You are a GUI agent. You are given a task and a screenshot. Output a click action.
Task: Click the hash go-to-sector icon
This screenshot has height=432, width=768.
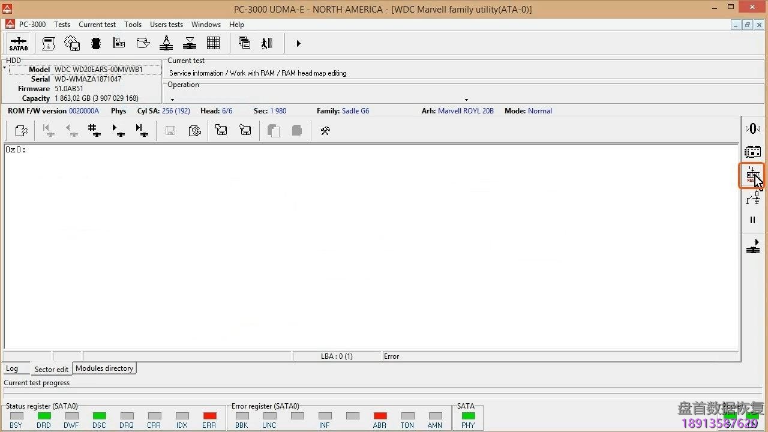click(94, 130)
